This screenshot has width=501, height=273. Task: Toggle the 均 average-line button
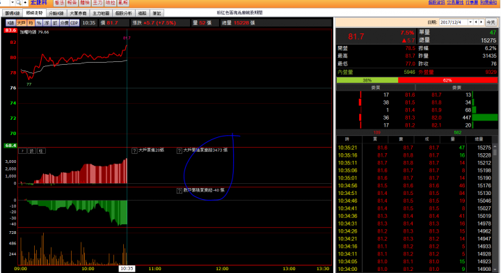click(31, 23)
